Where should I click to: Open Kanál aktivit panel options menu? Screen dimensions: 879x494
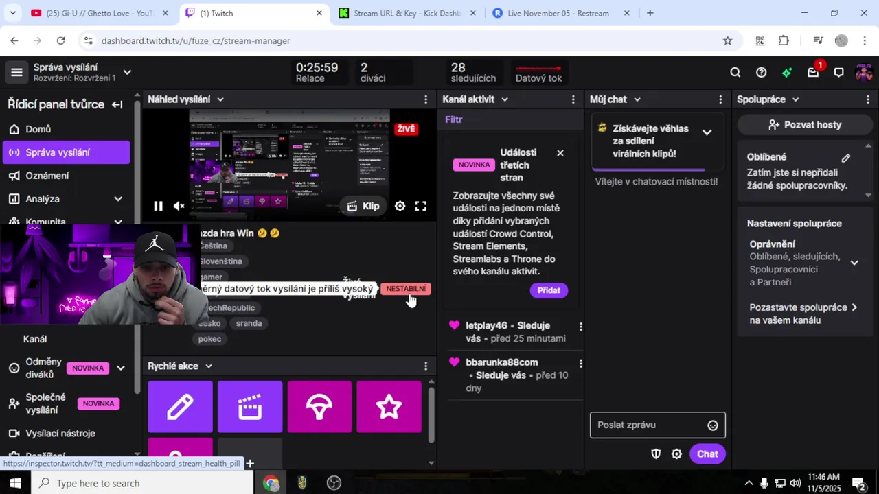pos(573,99)
